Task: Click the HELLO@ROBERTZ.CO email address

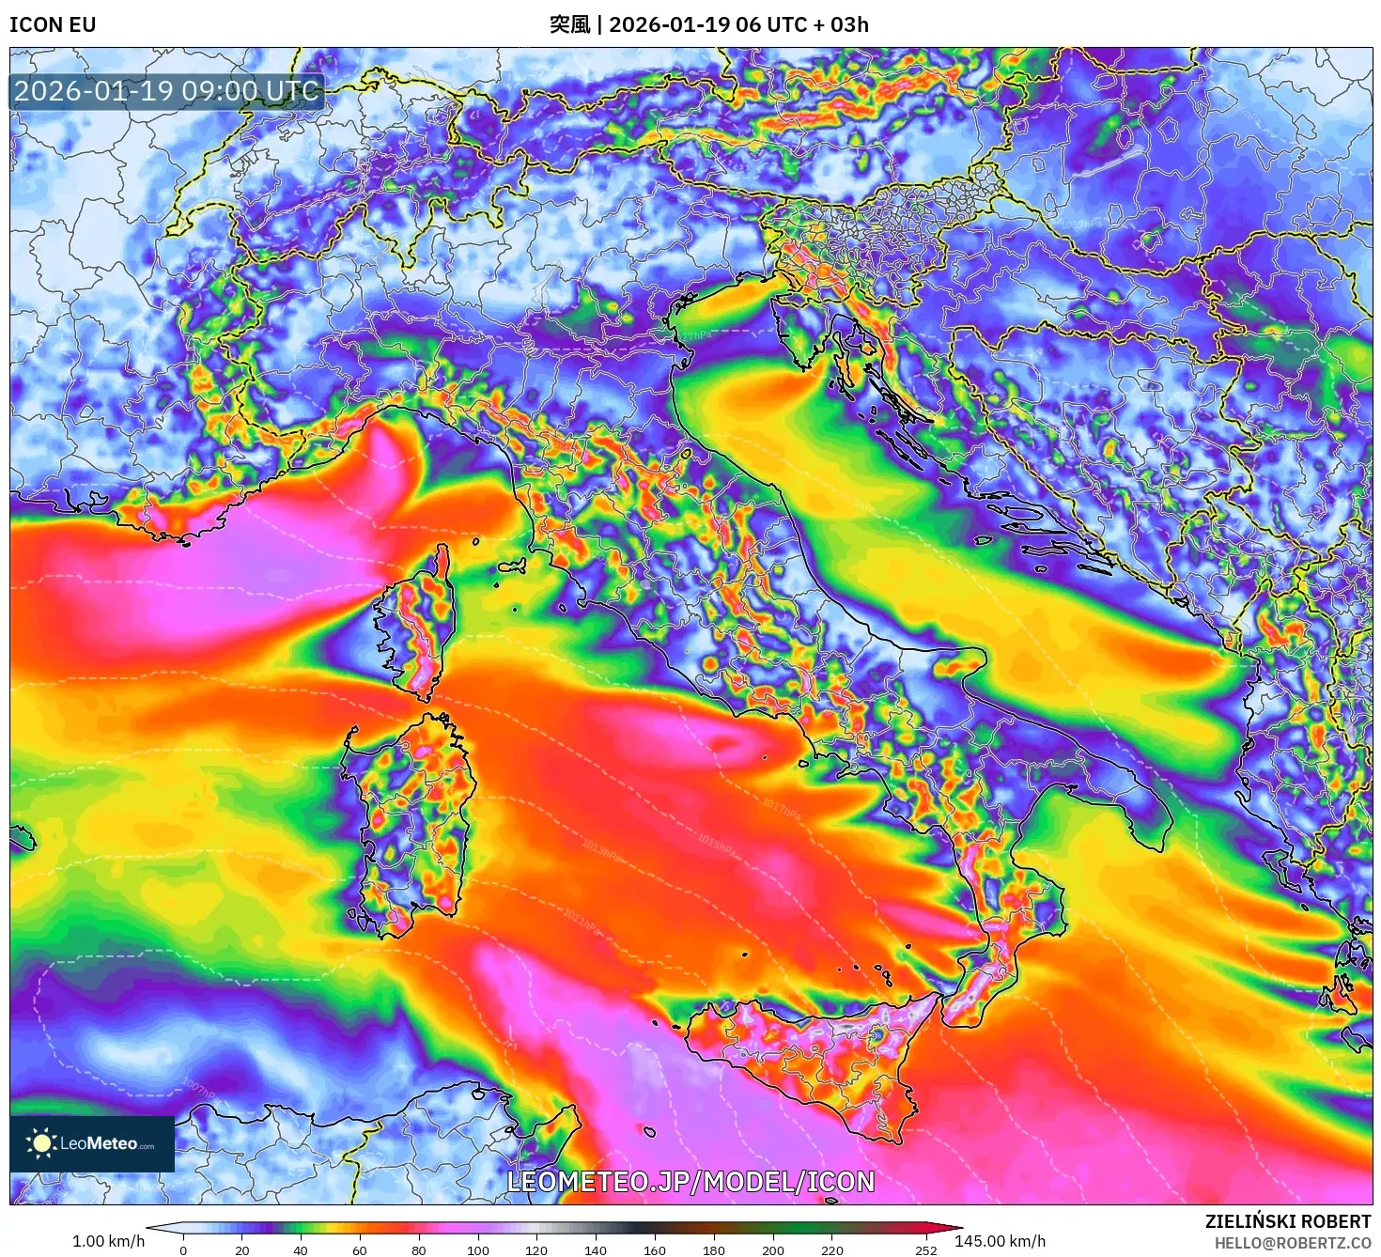Action: 1293,1243
